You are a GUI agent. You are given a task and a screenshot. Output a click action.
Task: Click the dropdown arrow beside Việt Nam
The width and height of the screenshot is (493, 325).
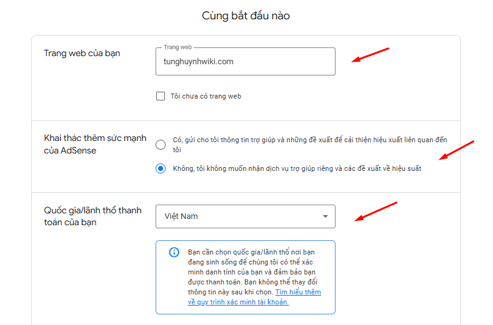[326, 216]
